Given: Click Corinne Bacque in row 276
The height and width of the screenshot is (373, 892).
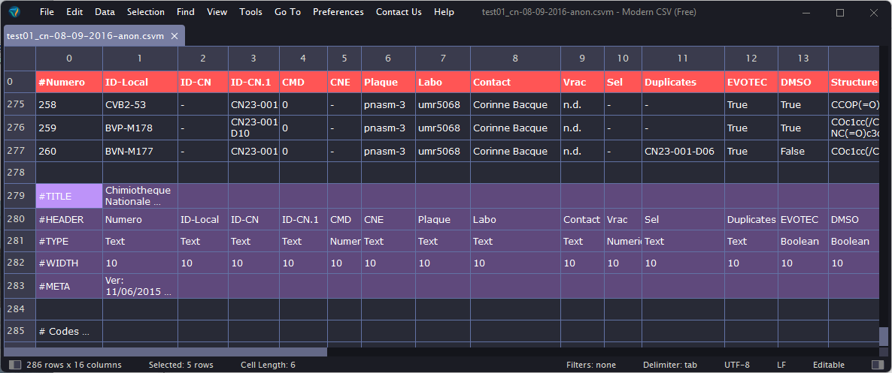Looking at the screenshot, I should [515, 128].
